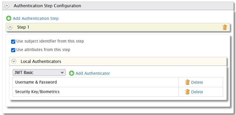This screenshot has height=115, width=236.
Task: Toggle the Local Authenticators chevron arrow
Action: (14, 61)
